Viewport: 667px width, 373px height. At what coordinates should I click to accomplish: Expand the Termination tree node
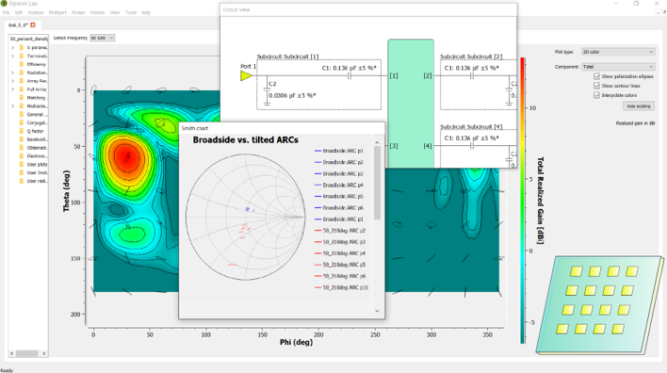point(13,56)
